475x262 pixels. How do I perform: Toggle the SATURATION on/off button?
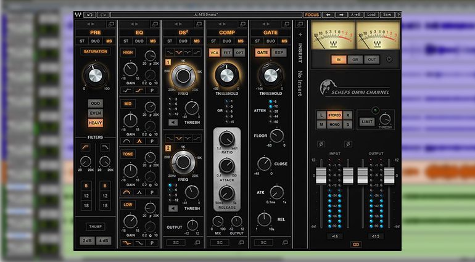(x=96, y=52)
